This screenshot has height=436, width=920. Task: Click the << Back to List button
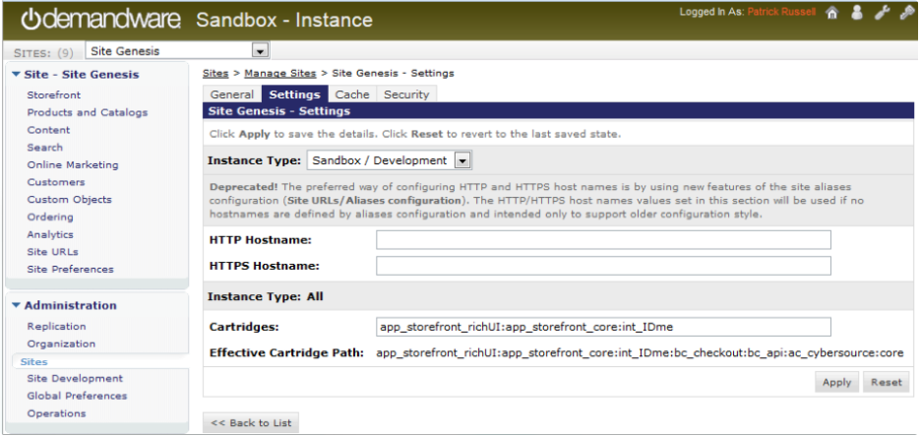click(x=251, y=422)
